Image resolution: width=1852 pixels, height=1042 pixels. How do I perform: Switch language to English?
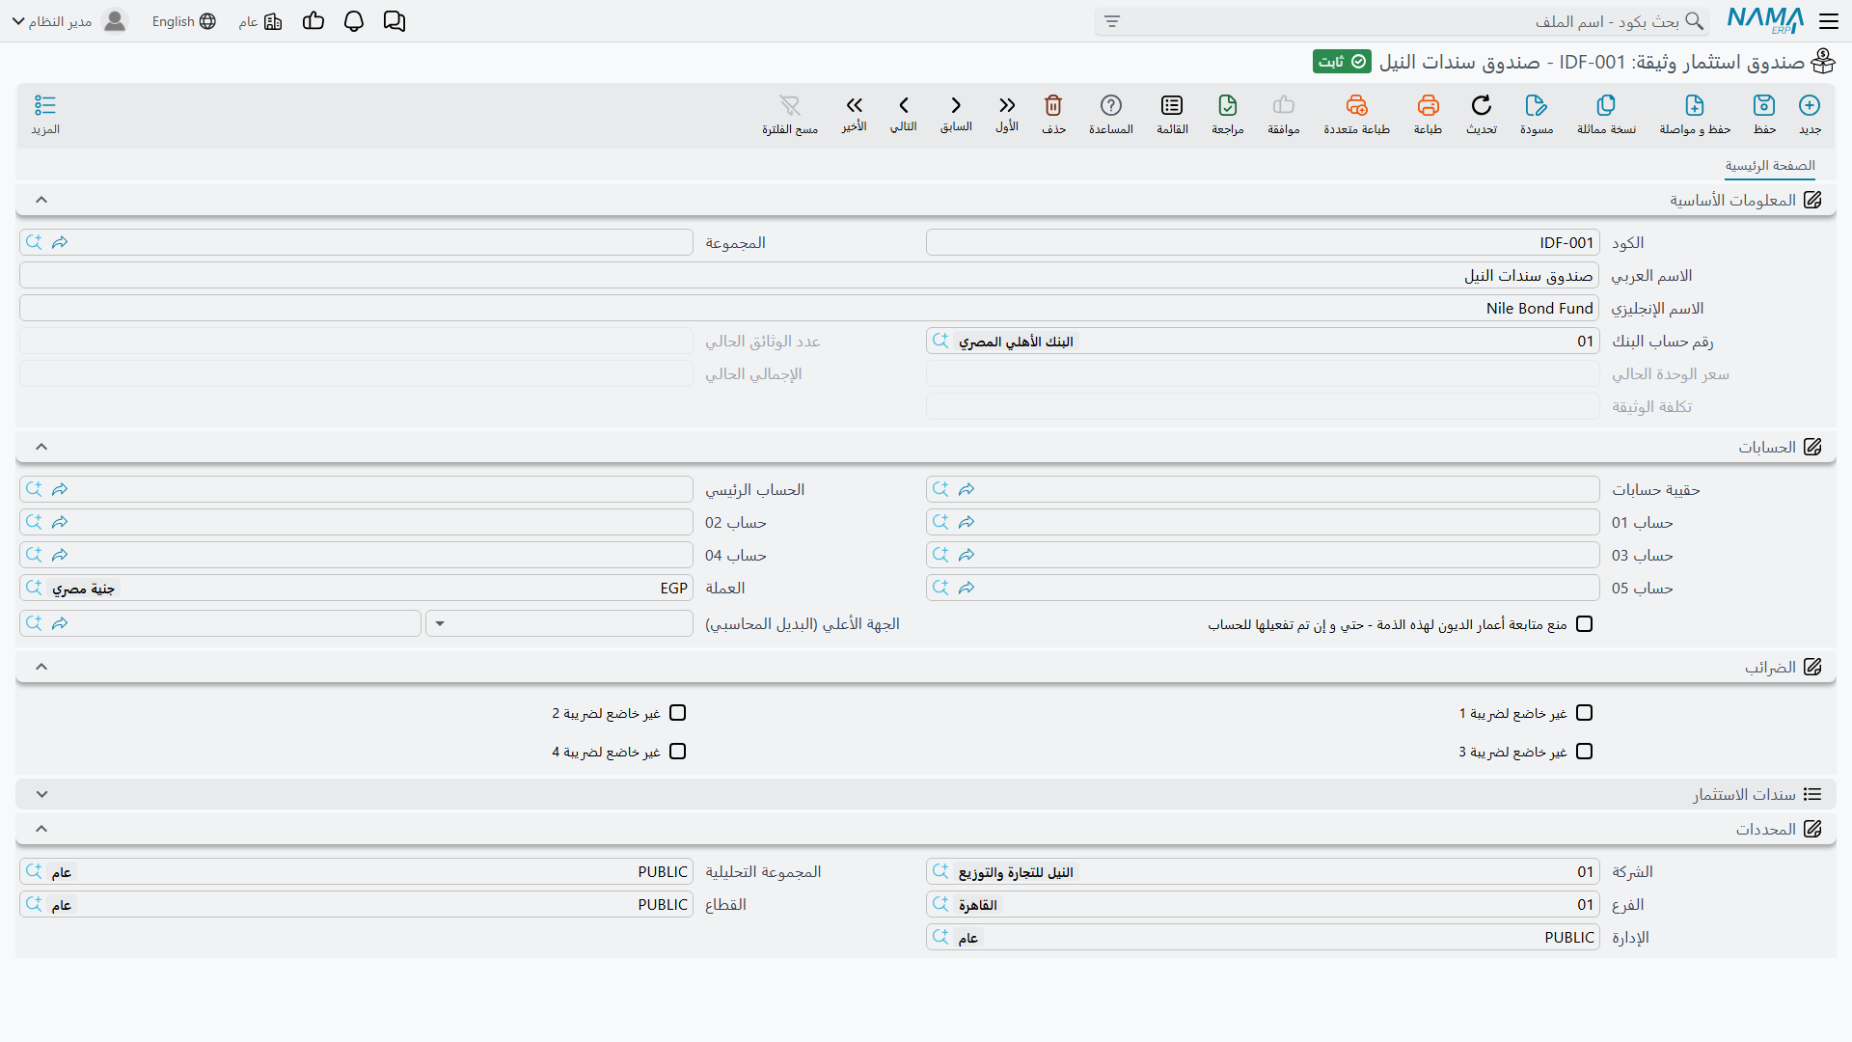[x=183, y=21]
